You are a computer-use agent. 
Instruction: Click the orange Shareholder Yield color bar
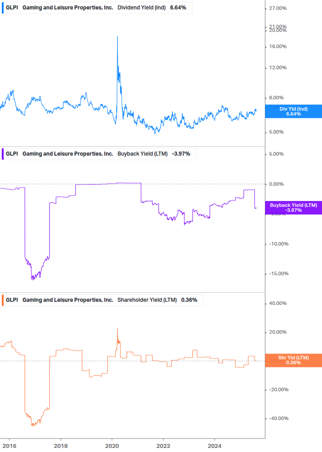click(x=3, y=300)
